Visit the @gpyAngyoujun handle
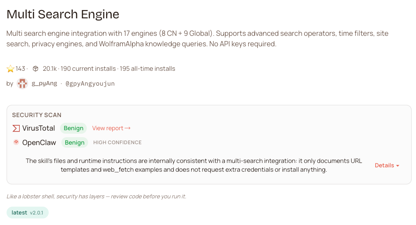The image size is (416, 225). pos(90,83)
